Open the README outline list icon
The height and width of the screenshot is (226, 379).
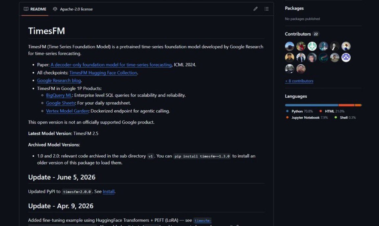click(x=266, y=9)
